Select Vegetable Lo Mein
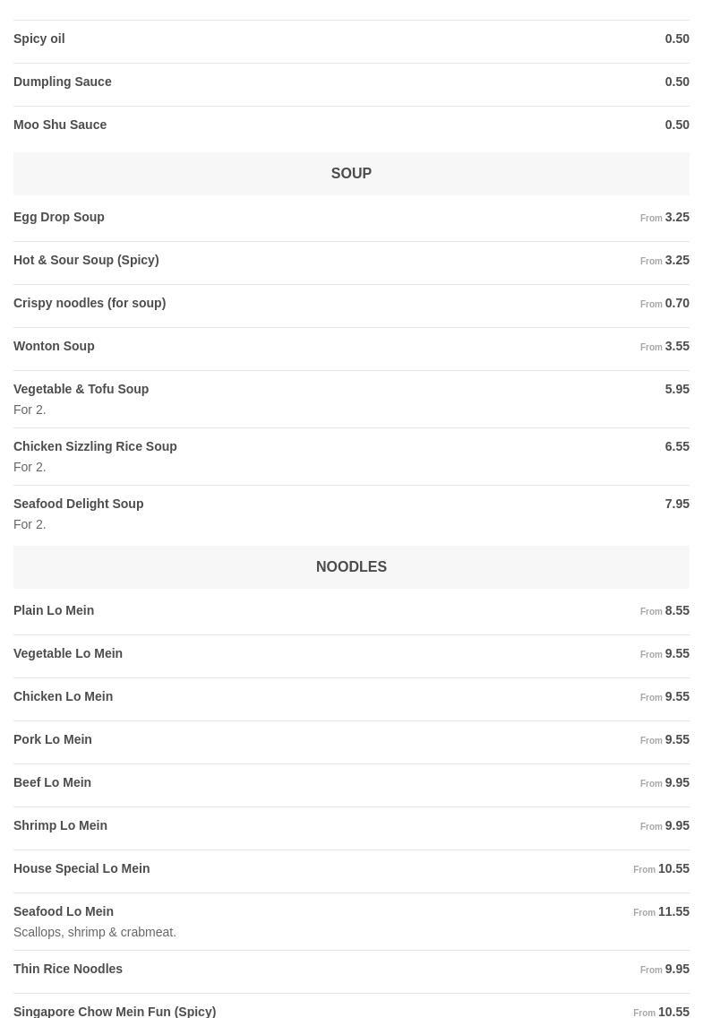This screenshot has width=703, height=1018. [68, 654]
